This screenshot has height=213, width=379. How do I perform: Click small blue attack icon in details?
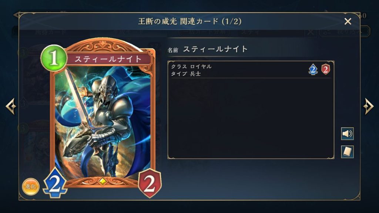[313, 70]
